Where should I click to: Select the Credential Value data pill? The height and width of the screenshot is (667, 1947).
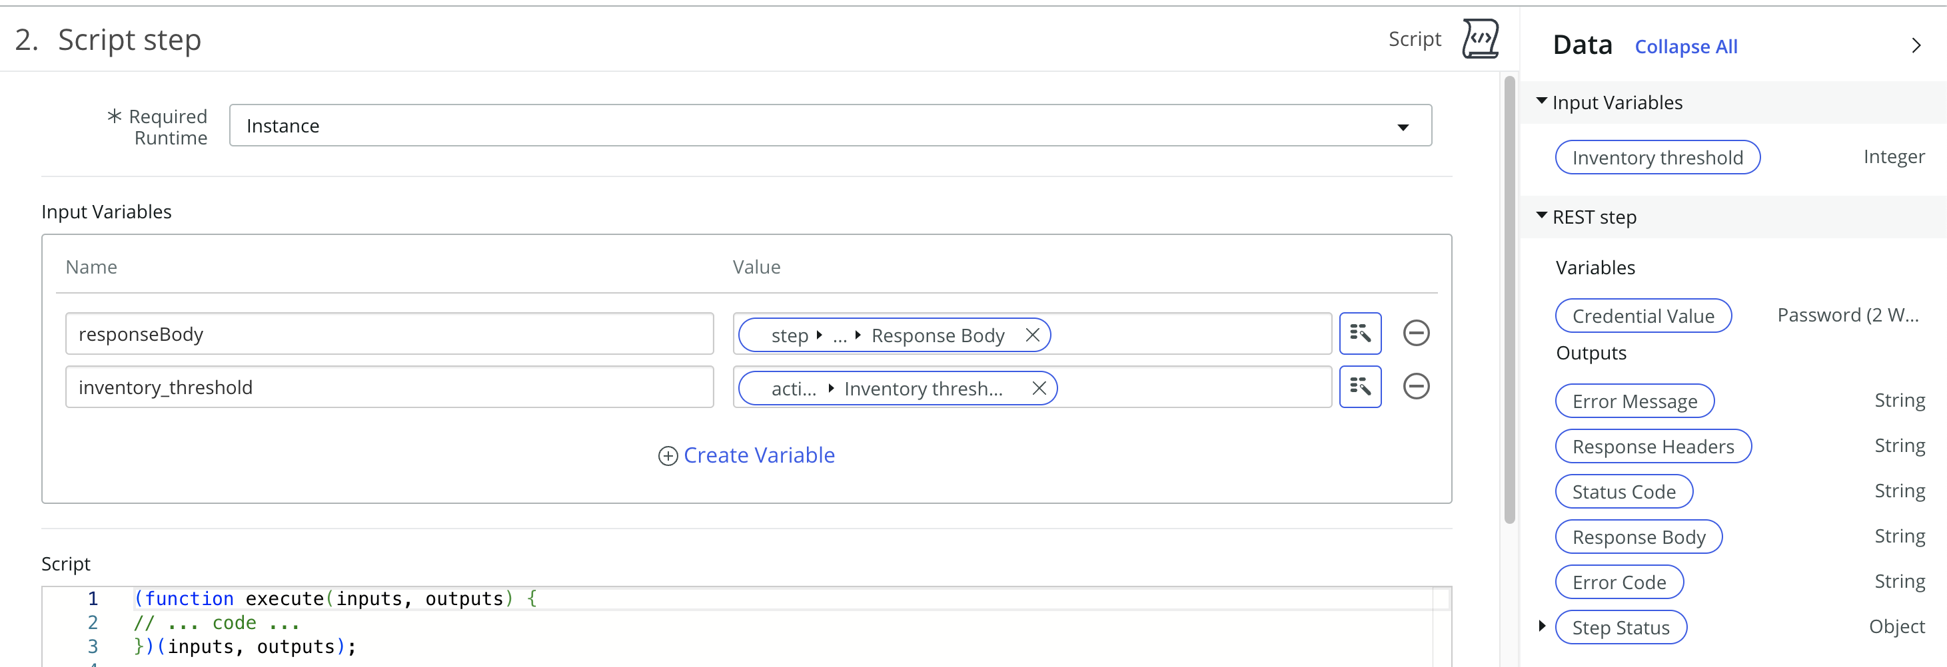pyautogui.click(x=1642, y=316)
